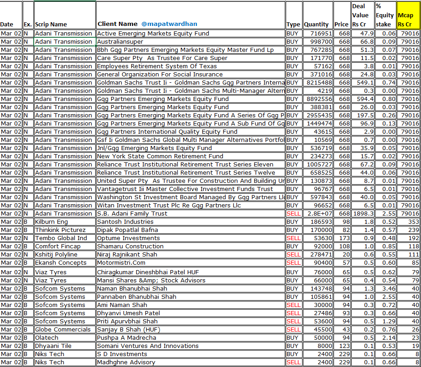Select the 2.8E+07 quantity cell
421x367 pixels.
[x=318, y=214]
